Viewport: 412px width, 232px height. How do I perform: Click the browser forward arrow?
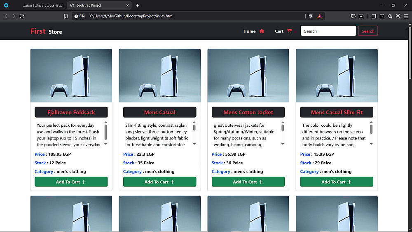(14, 16)
